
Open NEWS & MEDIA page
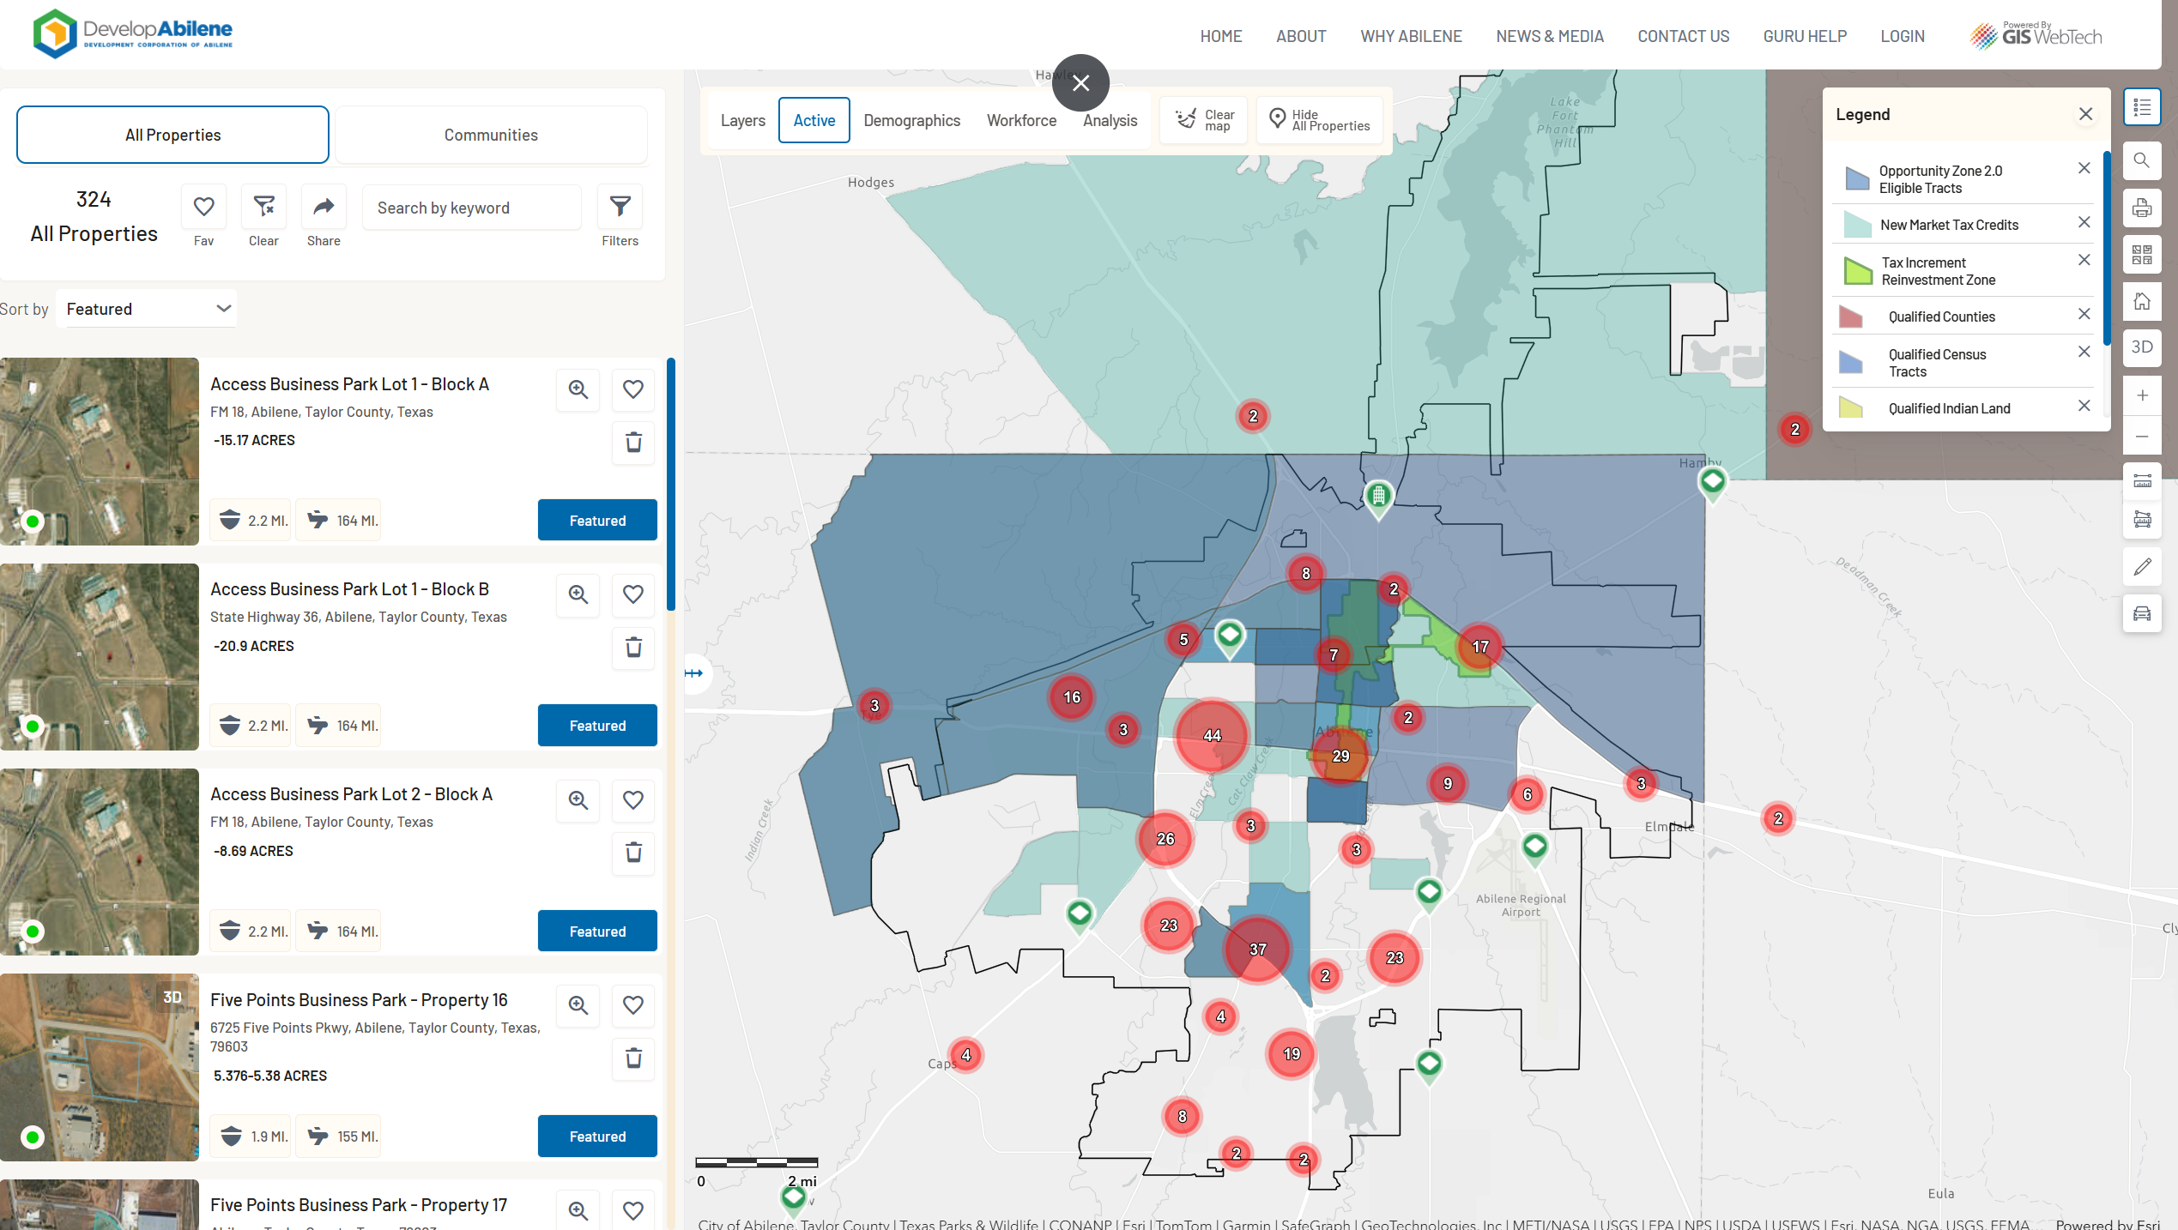1549,36
